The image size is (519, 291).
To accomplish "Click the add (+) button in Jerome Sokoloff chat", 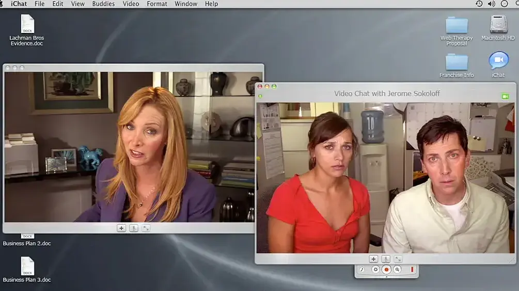I will click(373, 259).
